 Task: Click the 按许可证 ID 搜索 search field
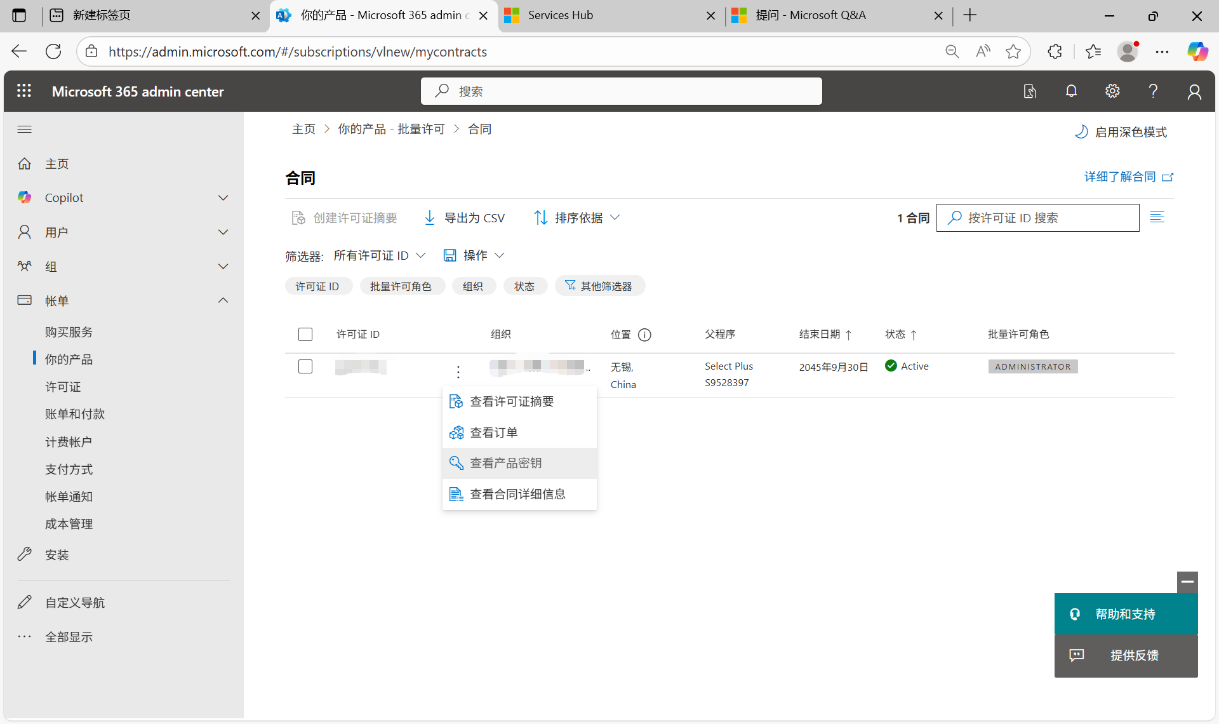click(1037, 218)
